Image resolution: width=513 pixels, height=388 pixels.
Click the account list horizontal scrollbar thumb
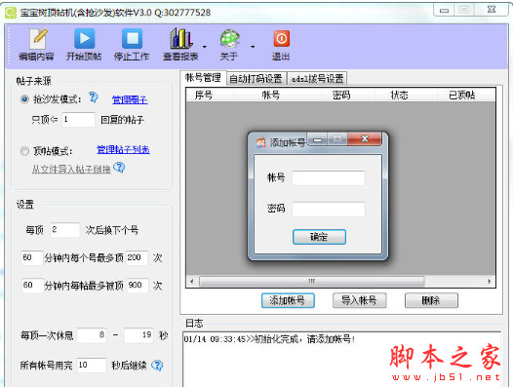click(x=311, y=282)
